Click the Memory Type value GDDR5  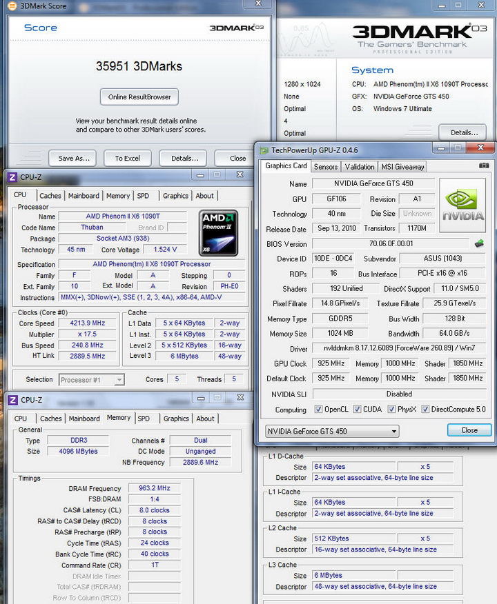pyautogui.click(x=340, y=319)
